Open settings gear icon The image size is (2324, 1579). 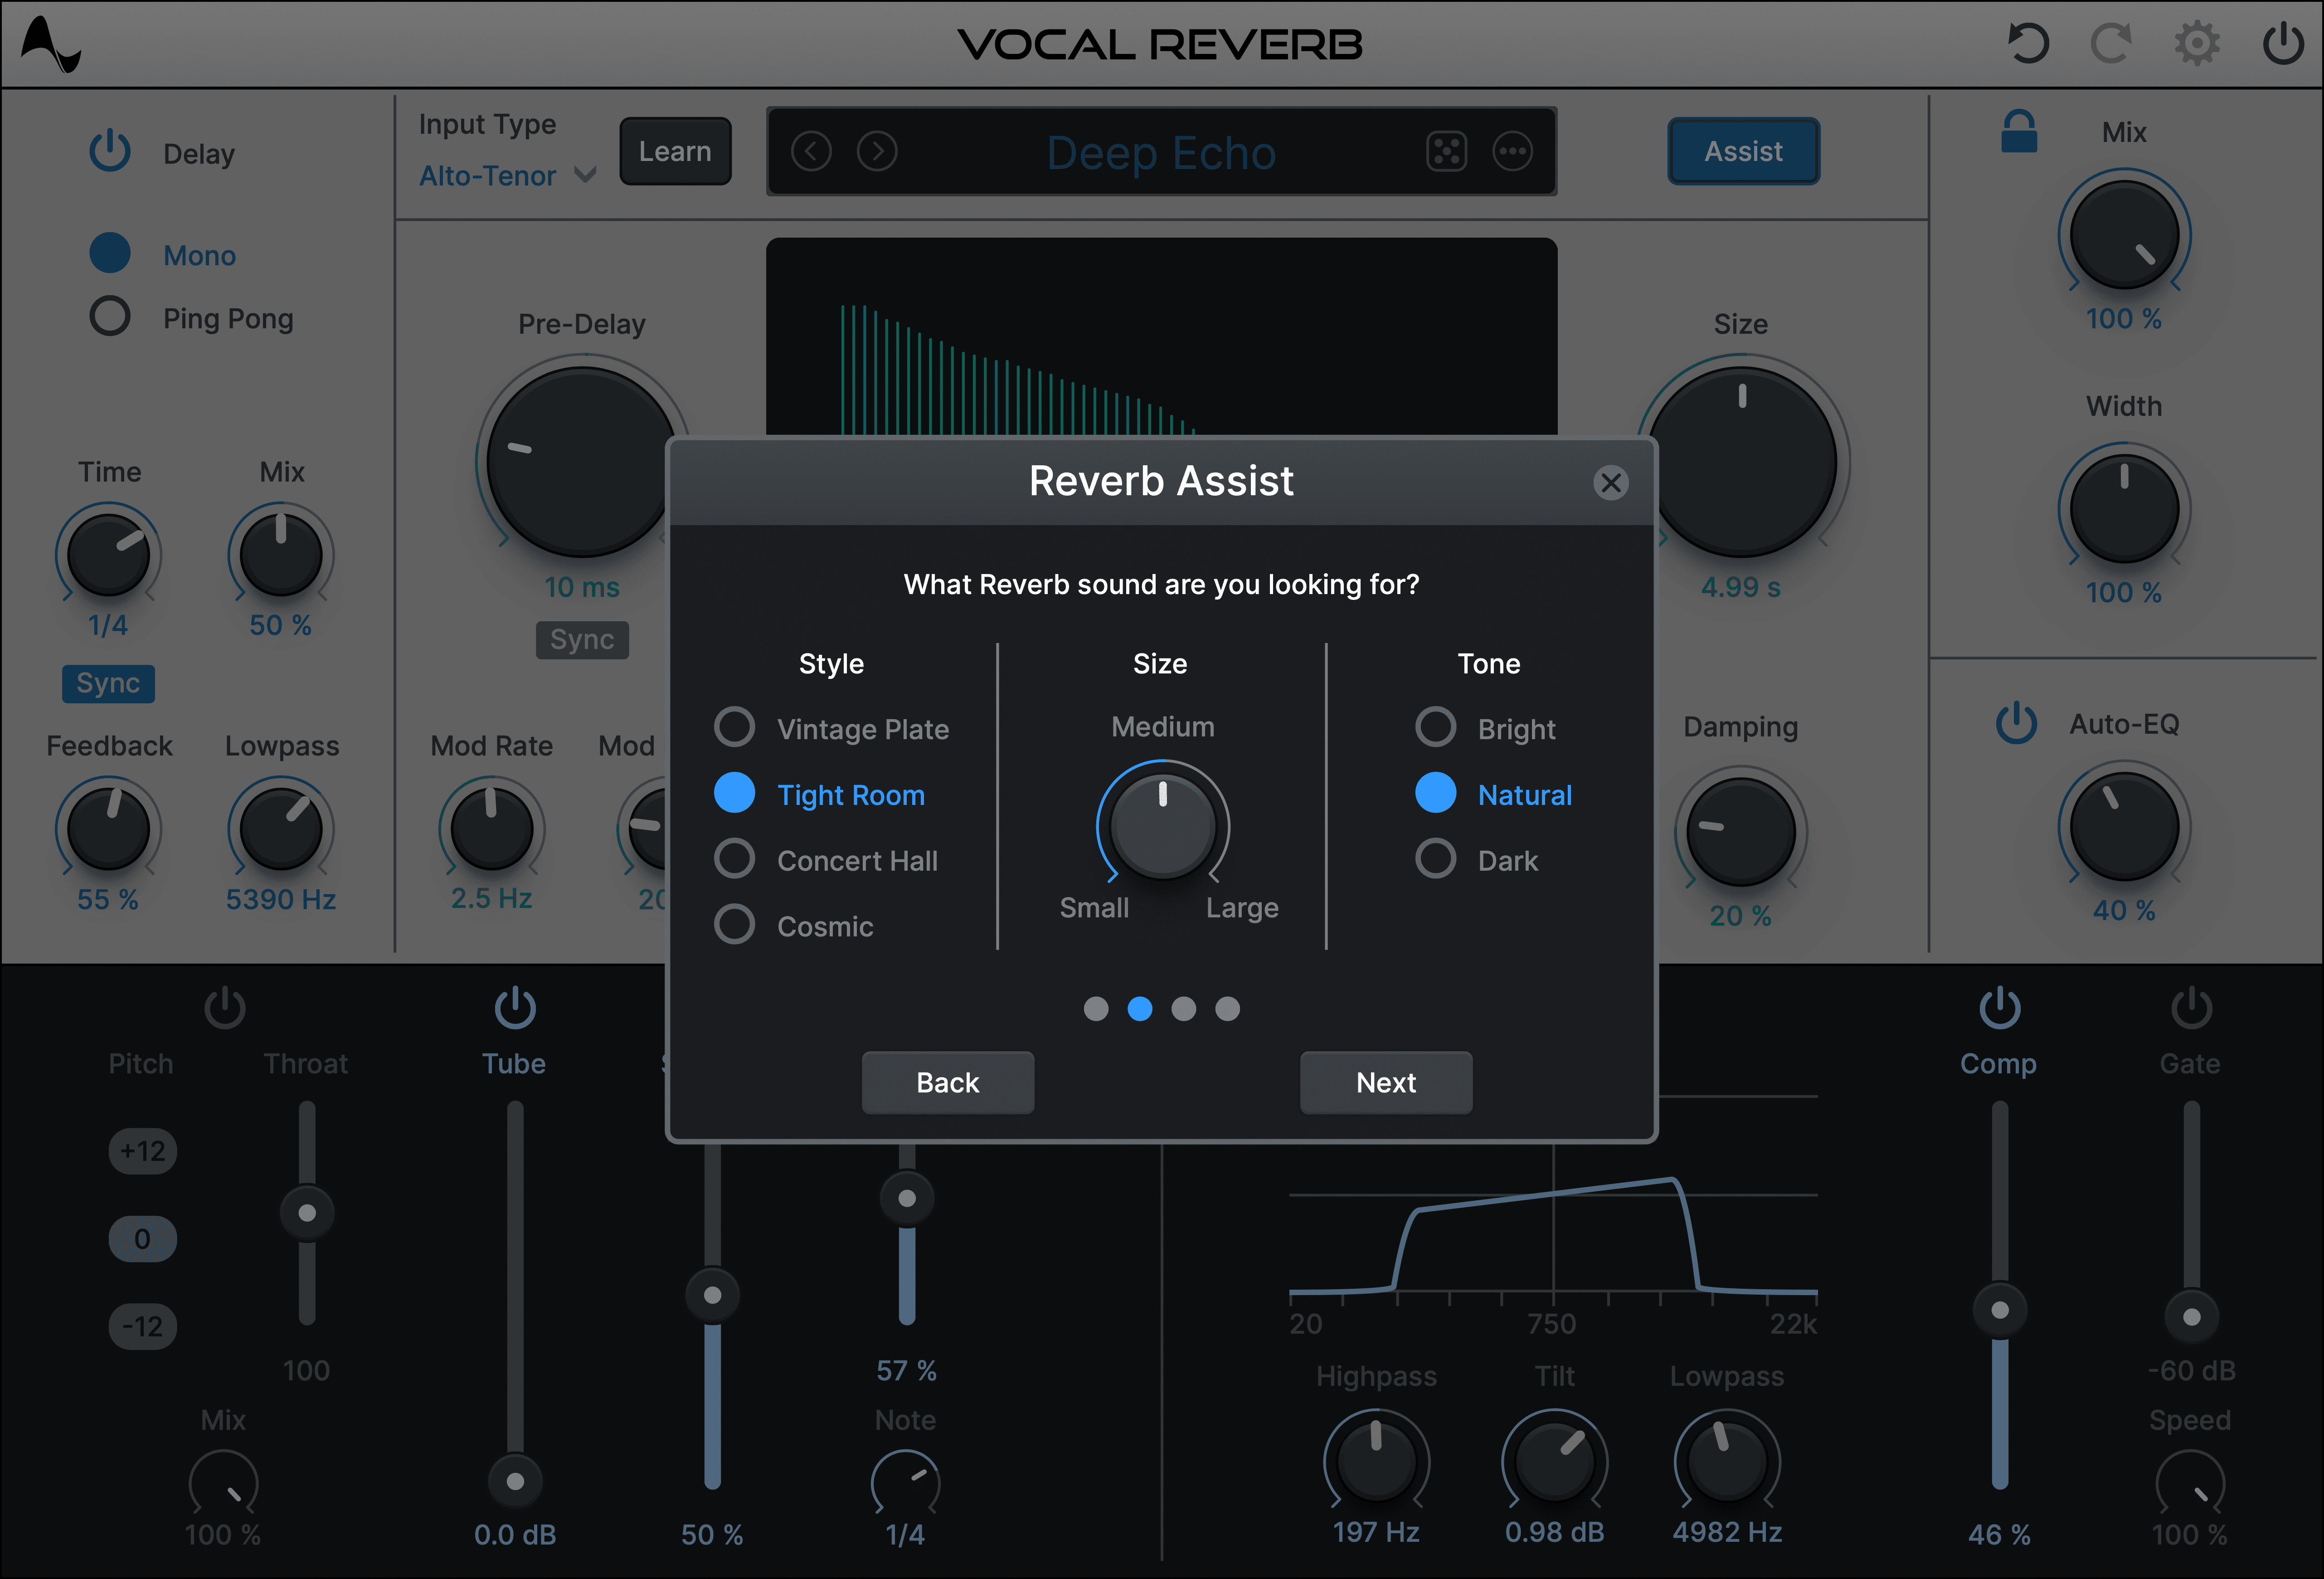2197,44
